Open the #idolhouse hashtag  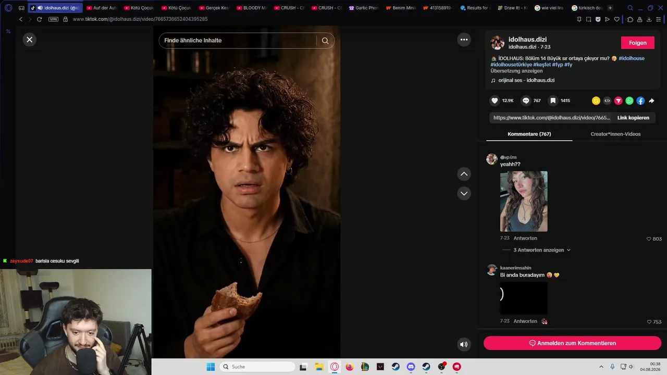tap(632, 58)
